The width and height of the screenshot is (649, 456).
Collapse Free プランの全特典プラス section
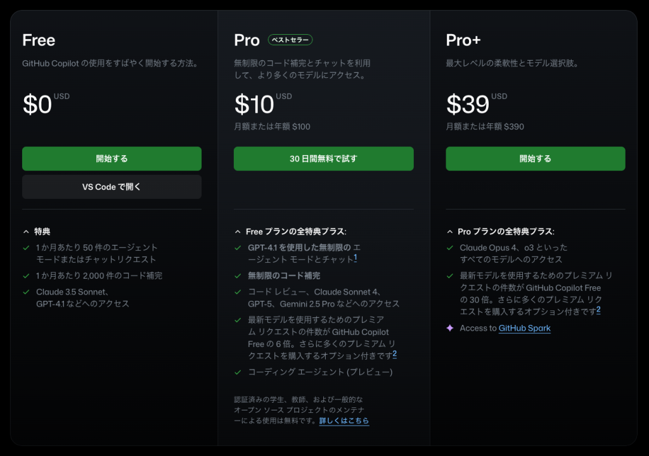(238, 232)
